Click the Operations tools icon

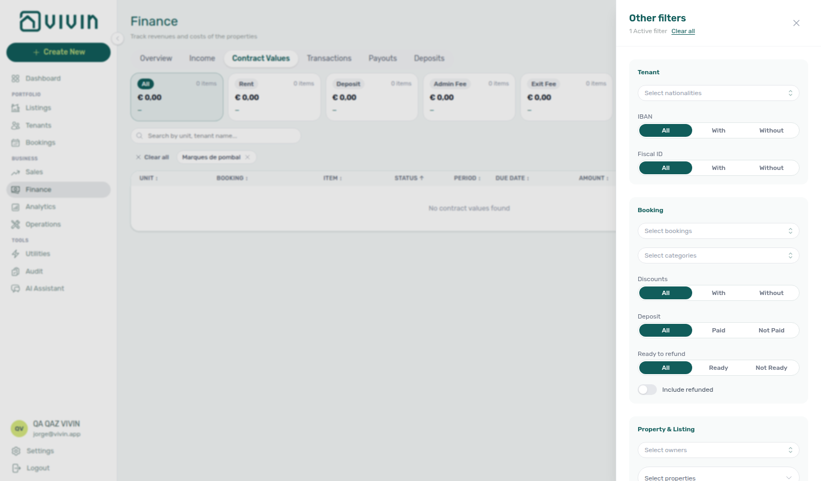point(16,224)
